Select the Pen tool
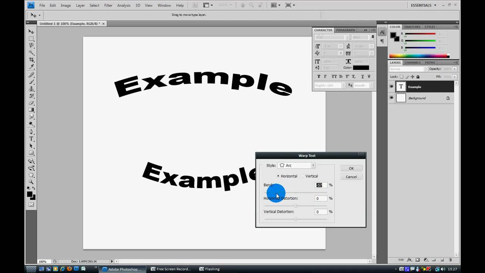The image size is (485, 273). coord(31,132)
